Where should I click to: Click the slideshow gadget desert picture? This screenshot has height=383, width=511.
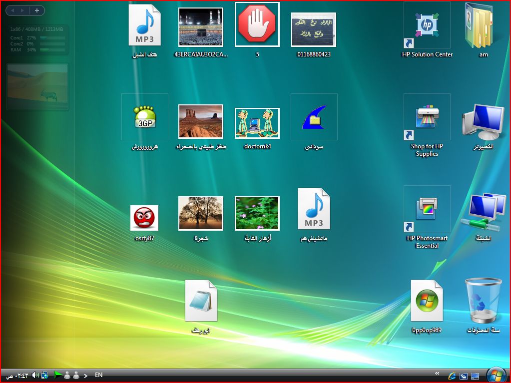(x=37, y=86)
